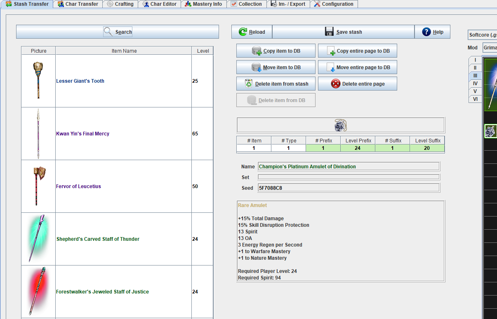Select Shepherd's Carved Staff of Thunder image
497x319 pixels.
(38, 239)
